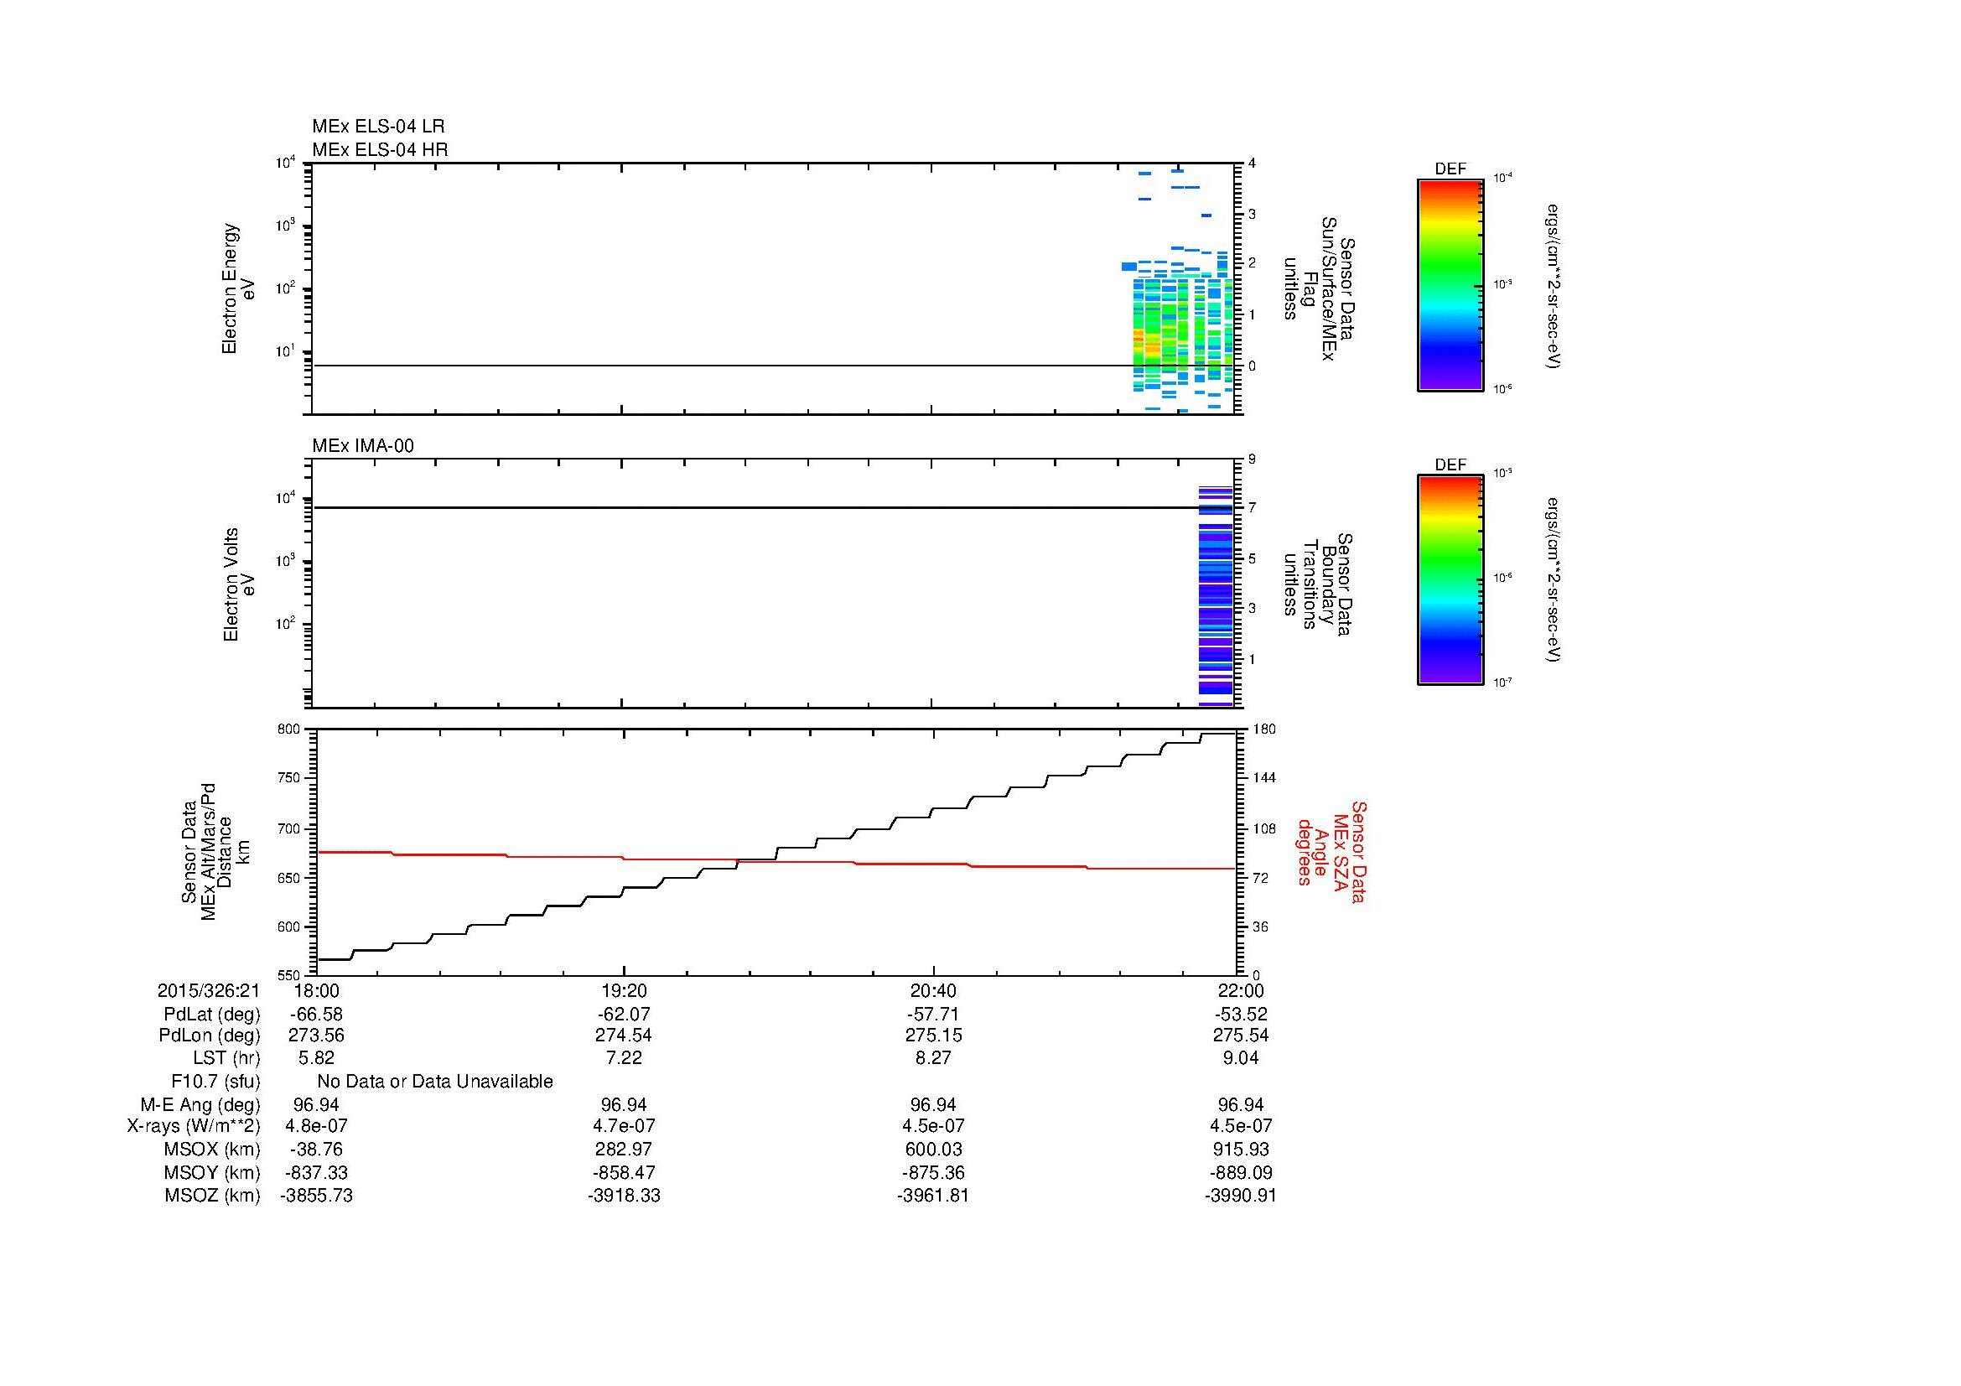Select the "MEx ELS-04 HR" title
Screen dimensions: 1961x1386
click(380, 150)
